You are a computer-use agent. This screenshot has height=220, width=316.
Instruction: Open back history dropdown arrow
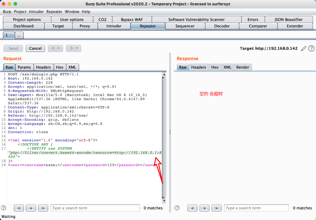pos(59,48)
